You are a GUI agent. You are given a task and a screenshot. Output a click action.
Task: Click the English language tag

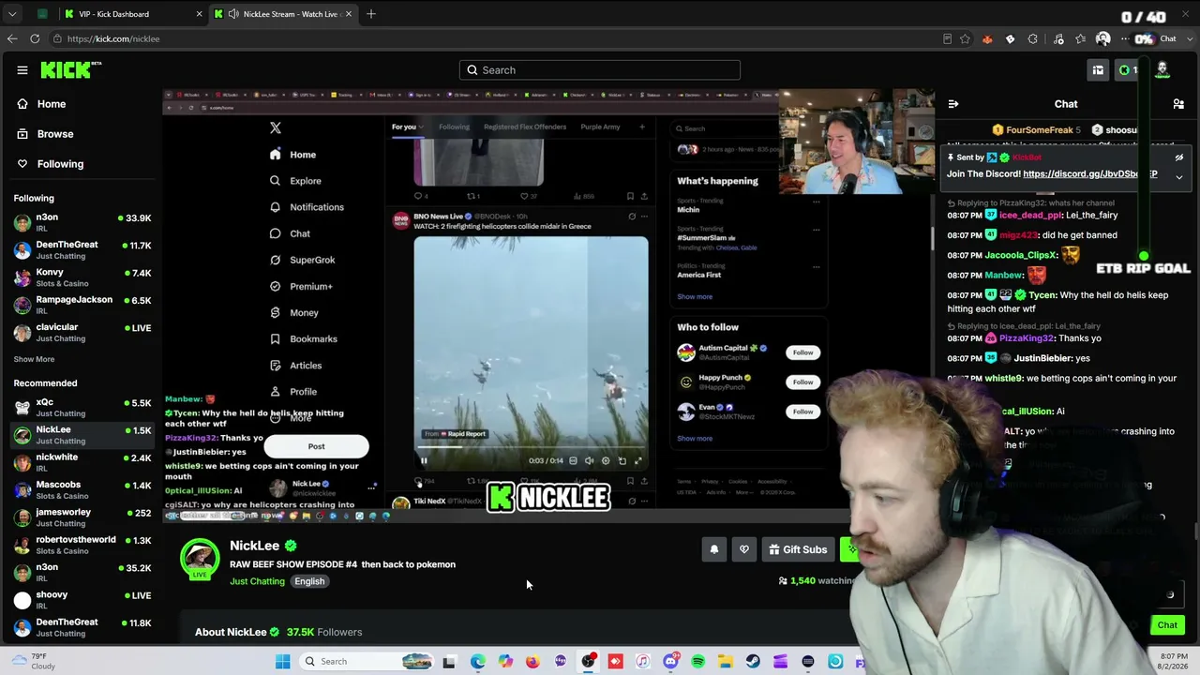click(x=309, y=581)
